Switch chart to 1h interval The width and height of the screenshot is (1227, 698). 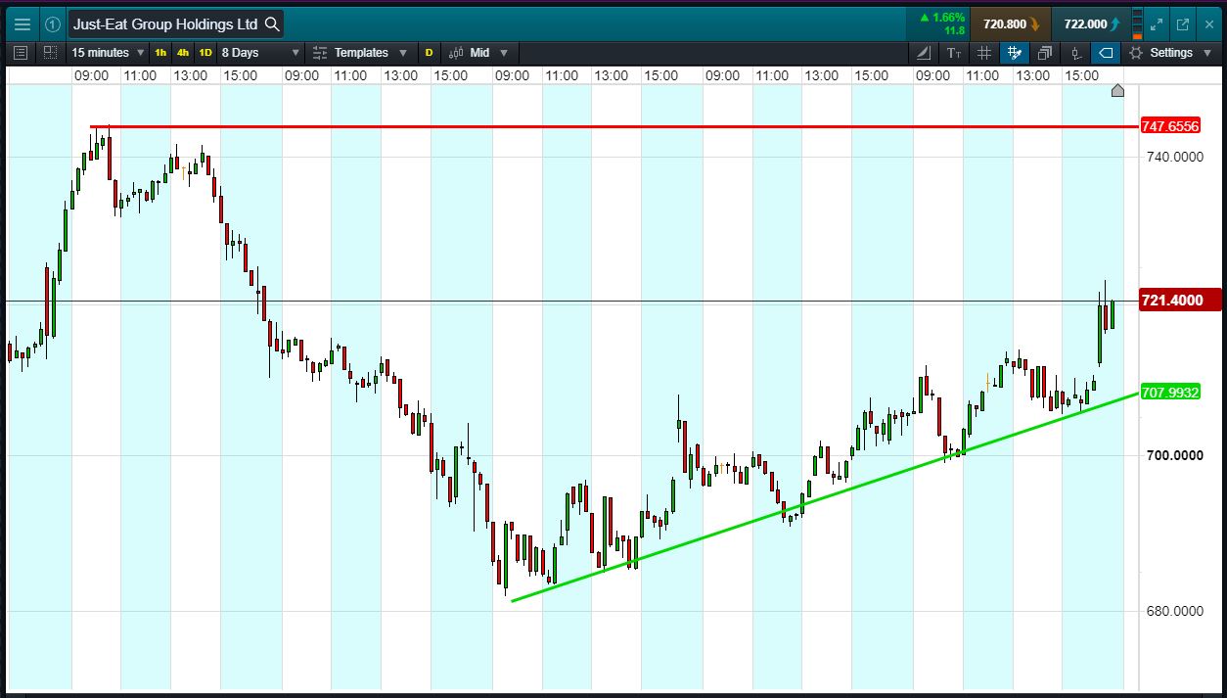click(x=160, y=53)
